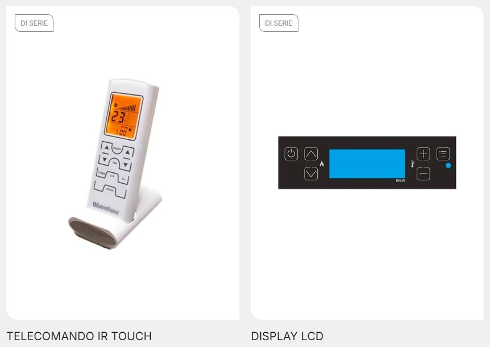490x347 pixels.
Task: Click the small flame icon beside the blue screen
Action: pyautogui.click(x=322, y=164)
